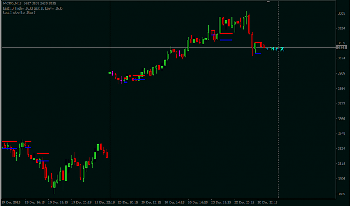Click price level 3519 on the price scale
Viewport: 351px width, 206px height.
click(341, 164)
